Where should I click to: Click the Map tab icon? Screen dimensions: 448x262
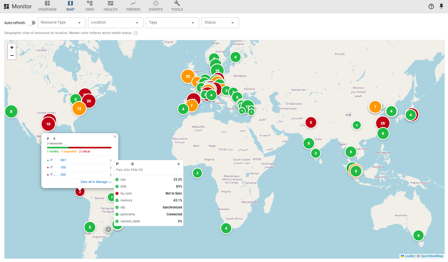[70, 3]
